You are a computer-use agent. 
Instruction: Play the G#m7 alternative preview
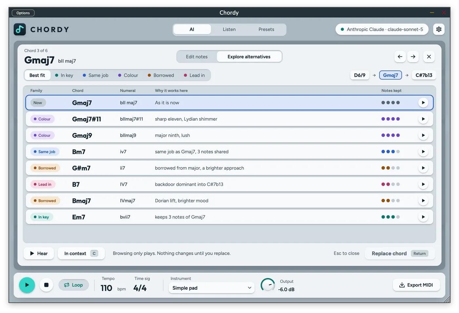point(423,168)
